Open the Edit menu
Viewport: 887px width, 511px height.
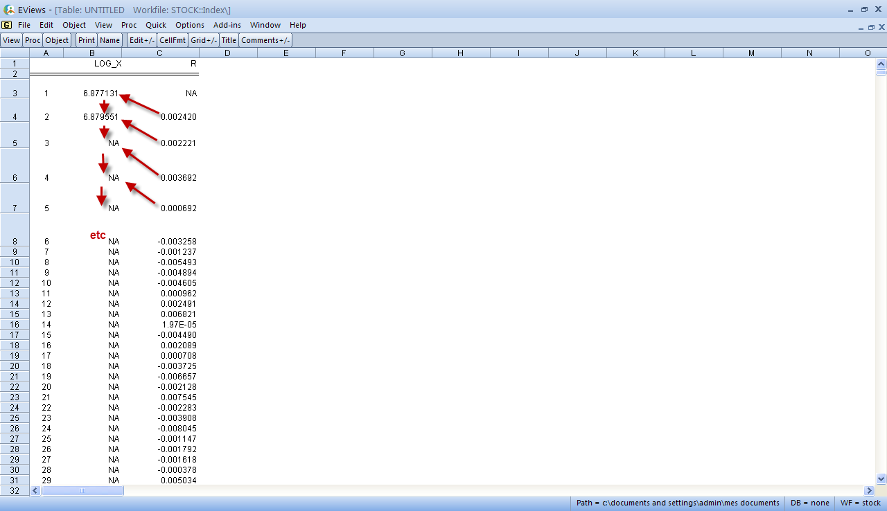click(x=46, y=25)
